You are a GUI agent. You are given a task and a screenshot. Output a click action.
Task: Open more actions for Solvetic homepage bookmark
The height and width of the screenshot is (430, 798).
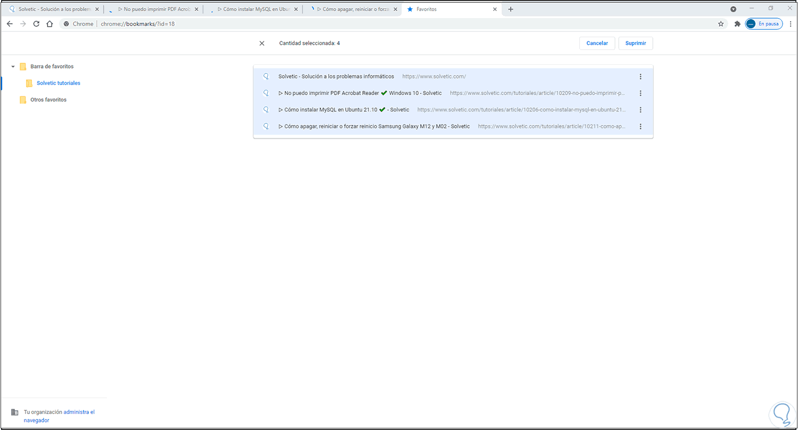click(x=641, y=77)
